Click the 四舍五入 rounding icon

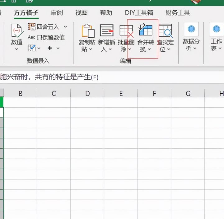31,27
